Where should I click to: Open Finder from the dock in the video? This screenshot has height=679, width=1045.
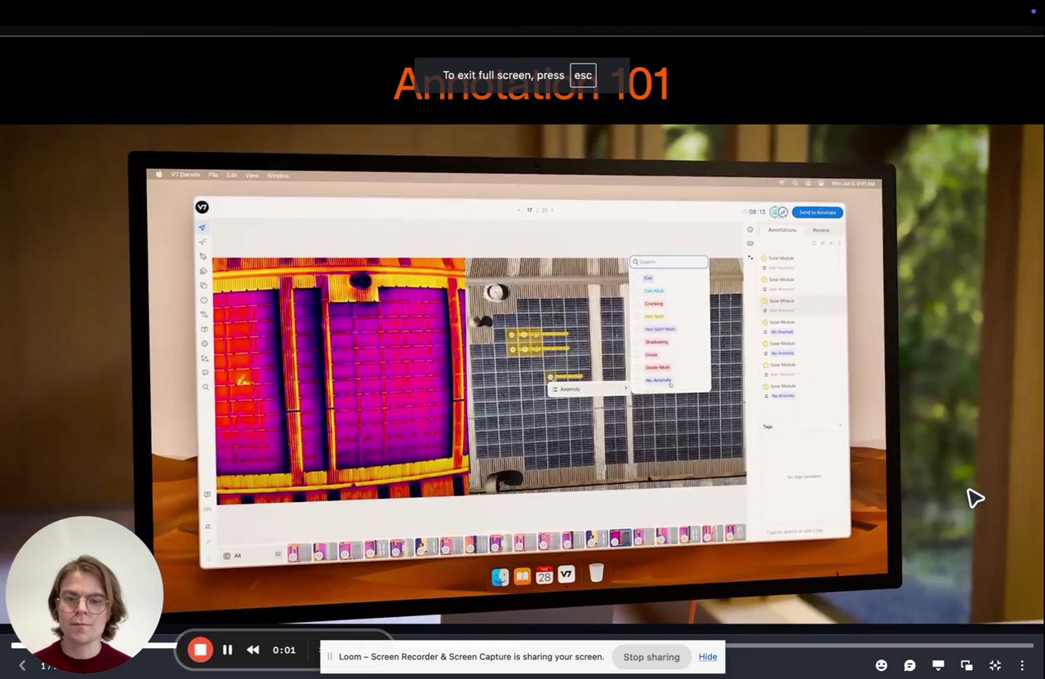coord(500,577)
